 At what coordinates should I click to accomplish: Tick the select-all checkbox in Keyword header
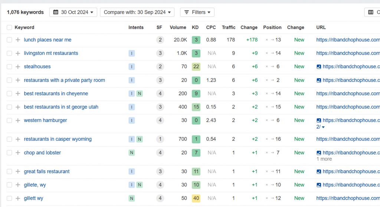(9, 27)
